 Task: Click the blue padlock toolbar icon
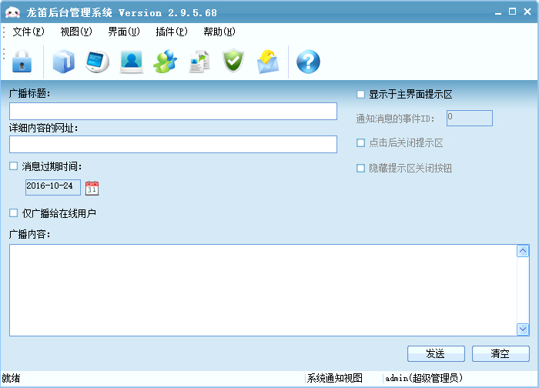coord(22,62)
